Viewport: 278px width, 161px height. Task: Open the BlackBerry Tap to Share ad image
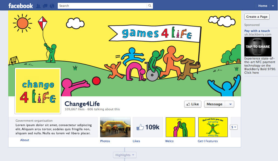pyautogui.click(x=258, y=47)
